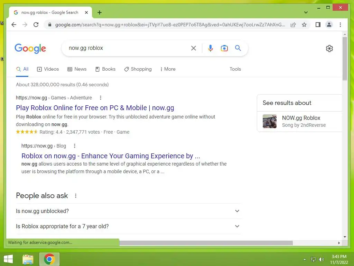Switch to the News tab

(77, 69)
